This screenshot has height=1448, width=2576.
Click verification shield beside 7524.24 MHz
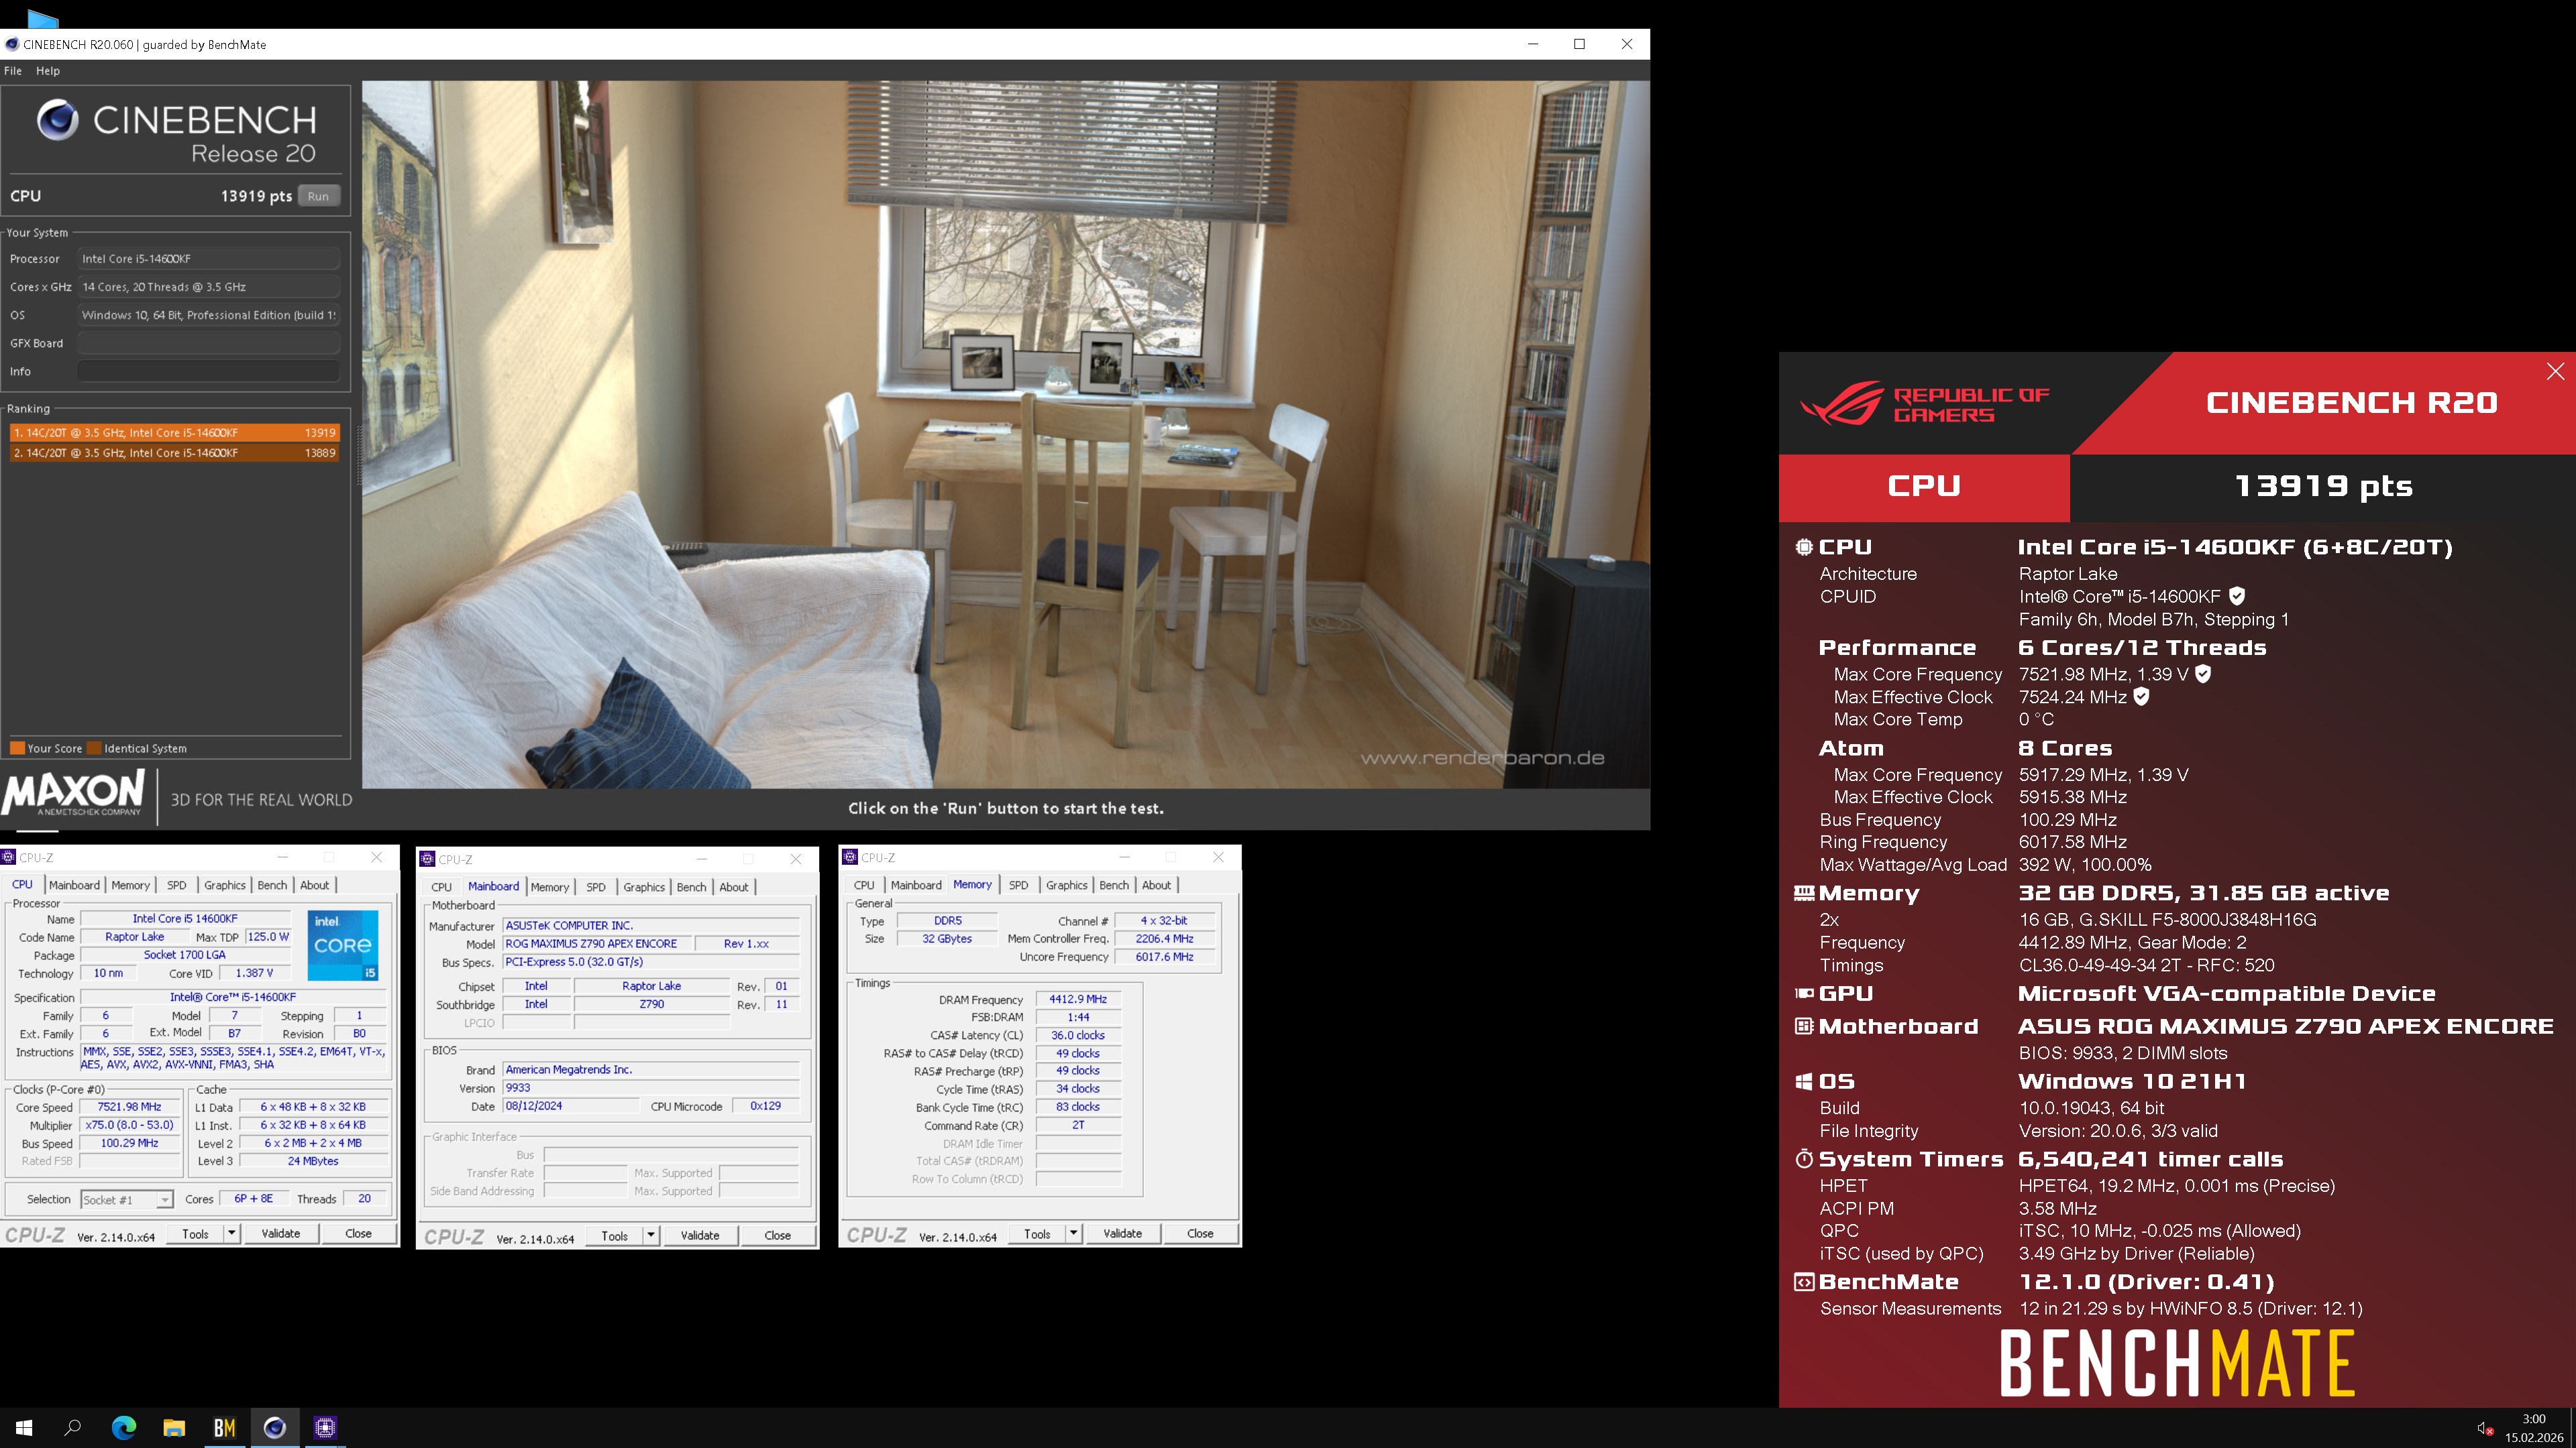coord(2141,697)
